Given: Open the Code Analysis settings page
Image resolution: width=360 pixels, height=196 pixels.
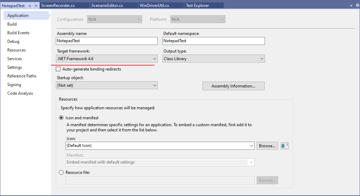Looking at the screenshot, I should pos(20,93).
